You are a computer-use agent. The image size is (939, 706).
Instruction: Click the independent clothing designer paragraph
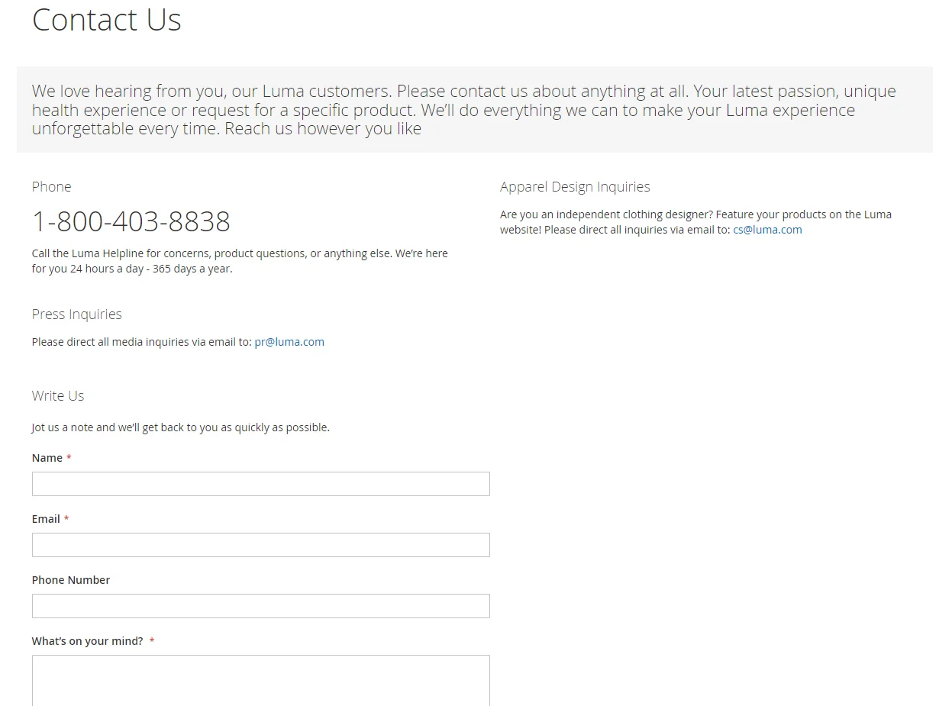click(x=695, y=222)
